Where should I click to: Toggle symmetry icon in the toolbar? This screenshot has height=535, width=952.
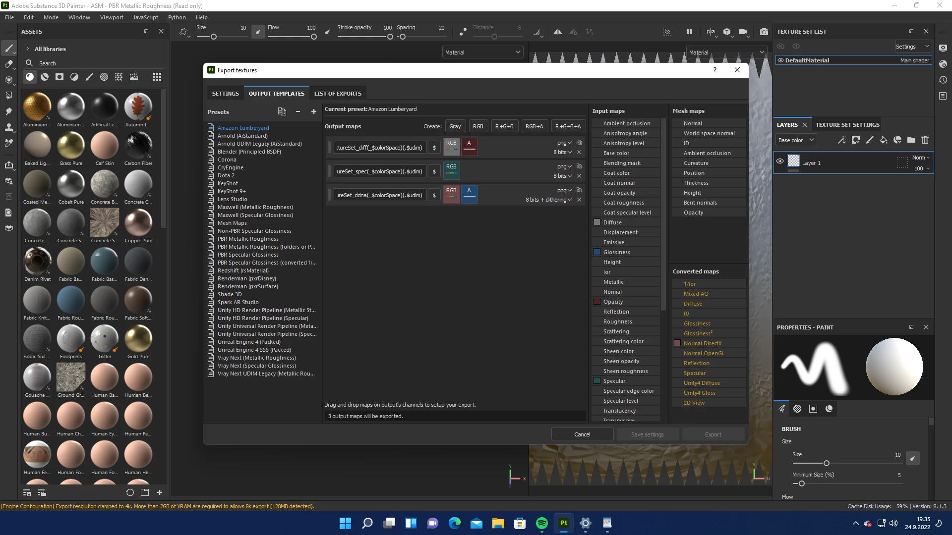(x=557, y=32)
